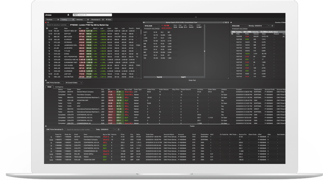The height and width of the screenshot is (180, 323).
Task: Click the + New tab button
Action: tap(108, 20)
